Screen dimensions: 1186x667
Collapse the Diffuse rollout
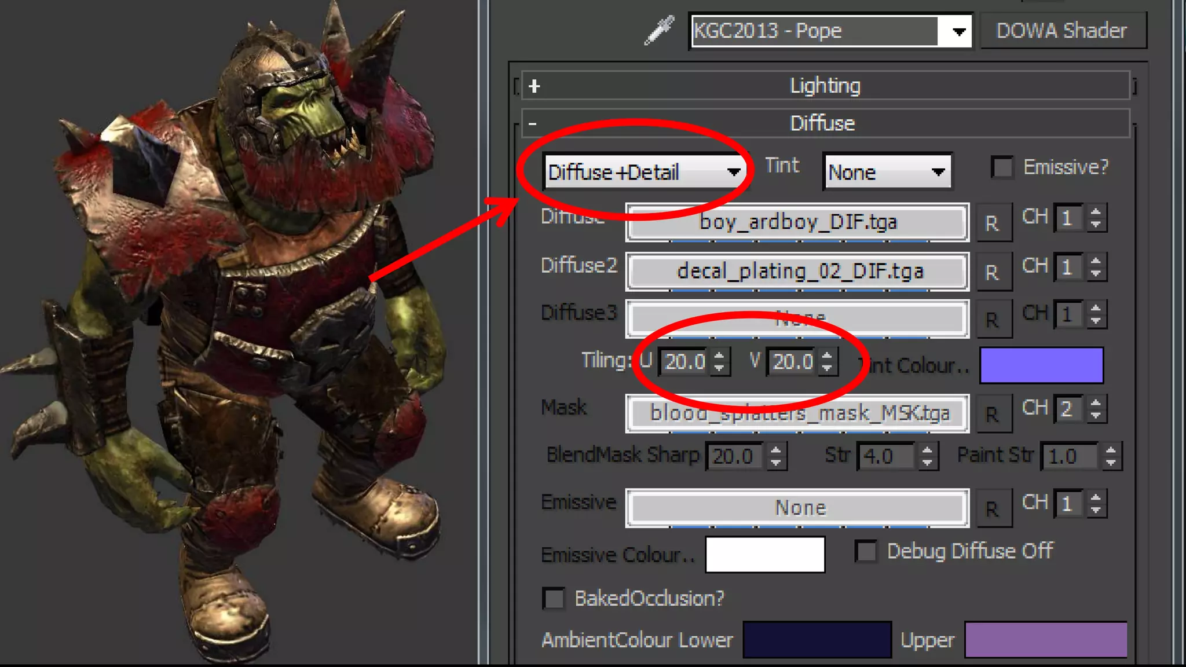click(x=533, y=123)
